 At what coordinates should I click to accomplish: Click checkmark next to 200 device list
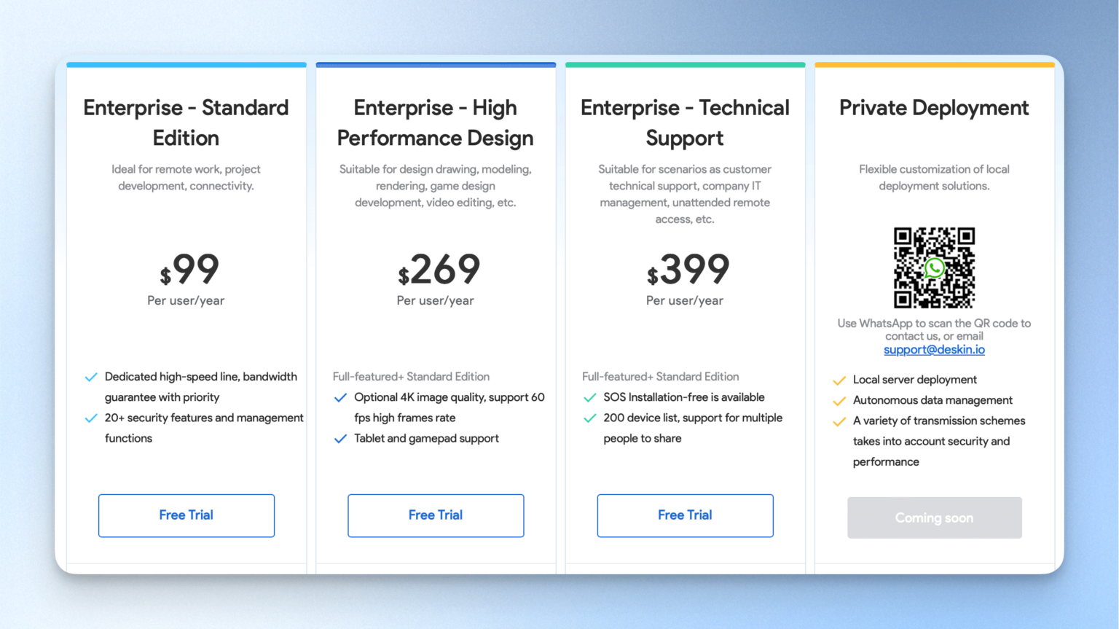click(590, 418)
